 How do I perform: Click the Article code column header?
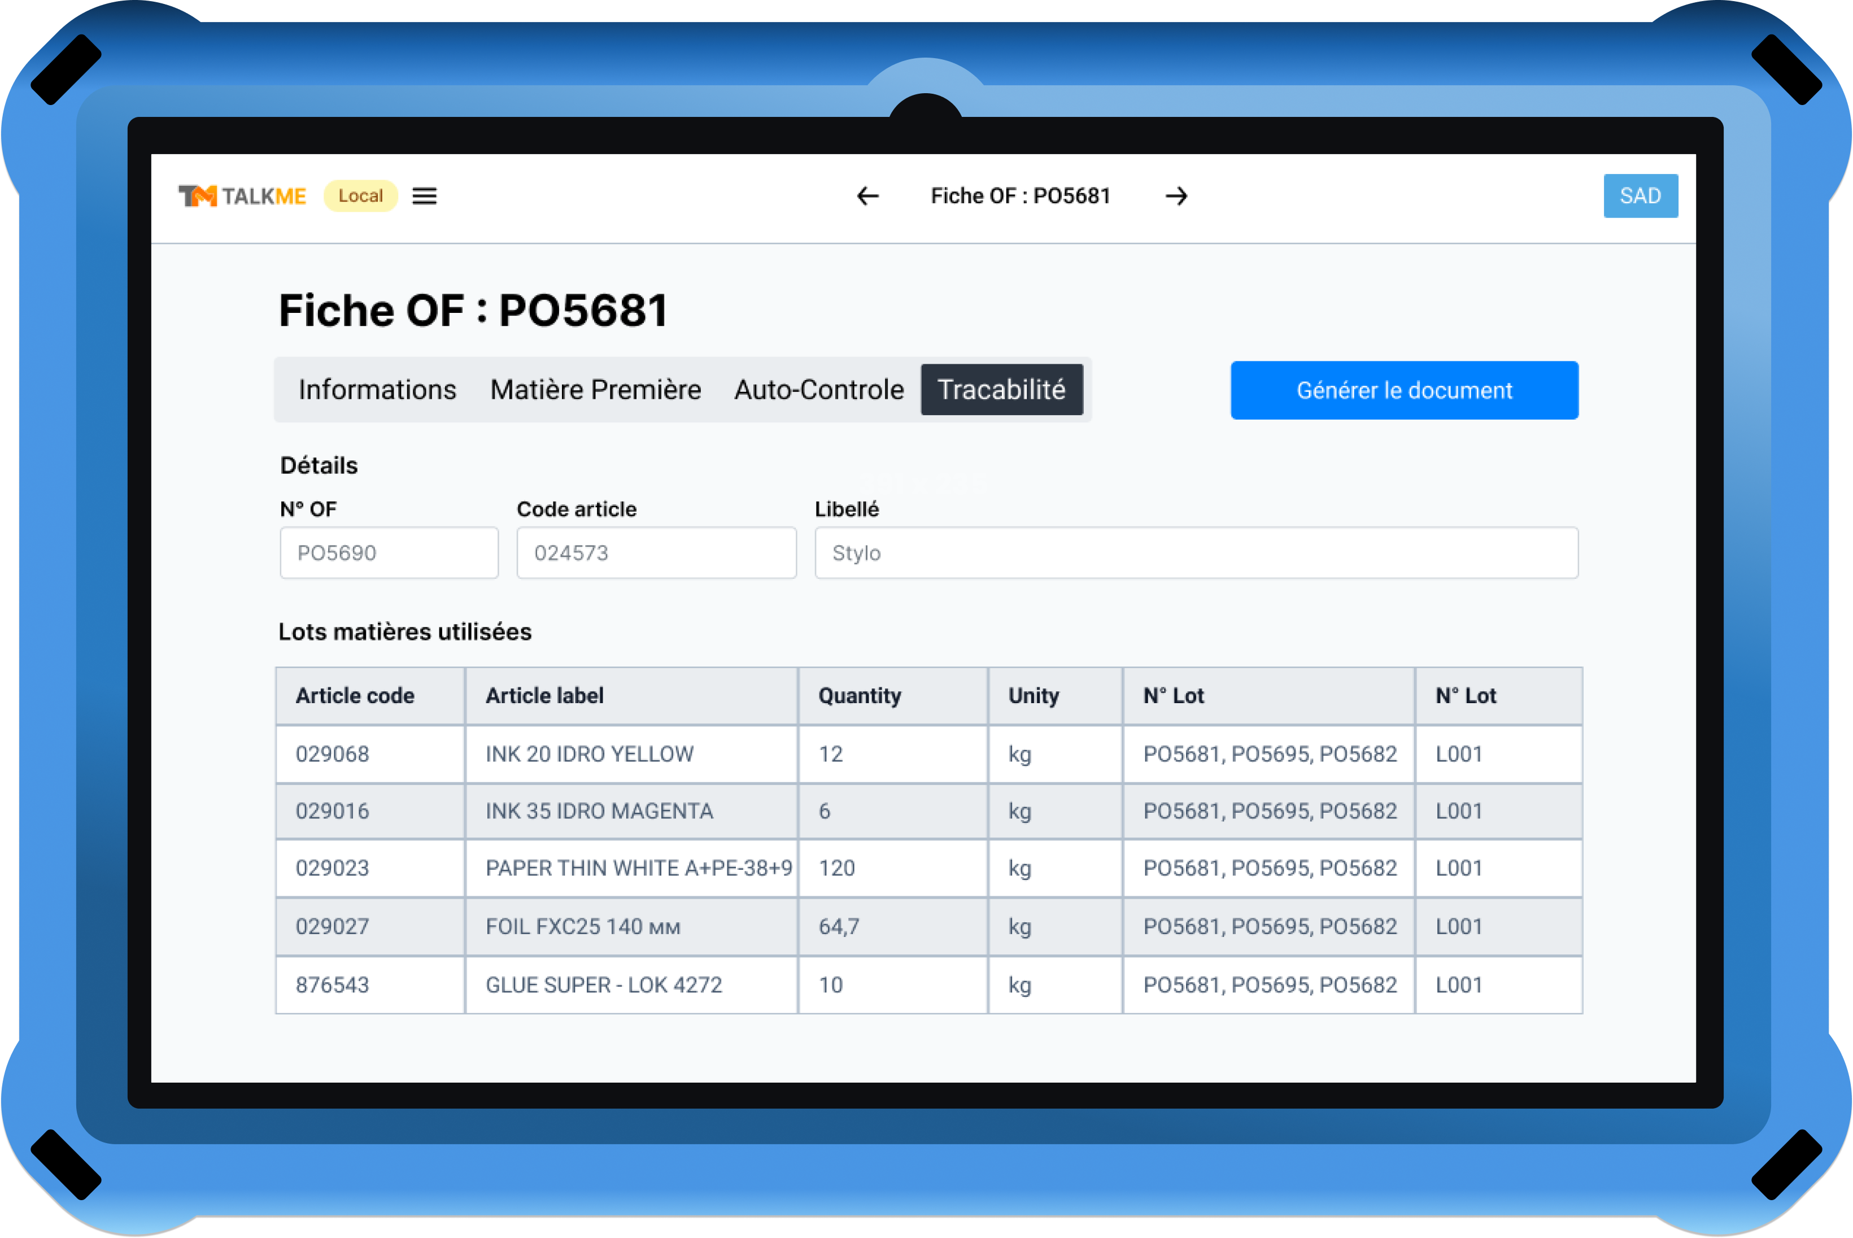point(355,696)
